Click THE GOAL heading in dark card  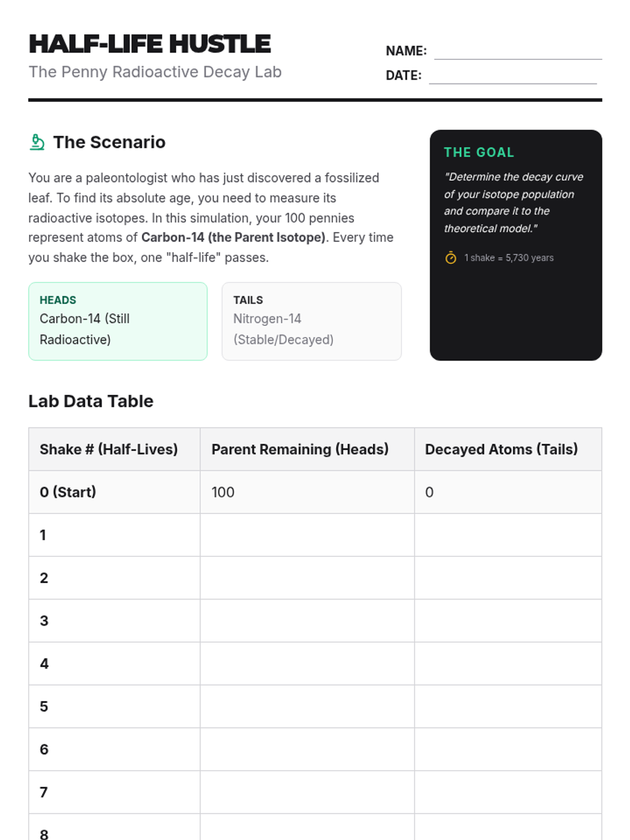(479, 152)
